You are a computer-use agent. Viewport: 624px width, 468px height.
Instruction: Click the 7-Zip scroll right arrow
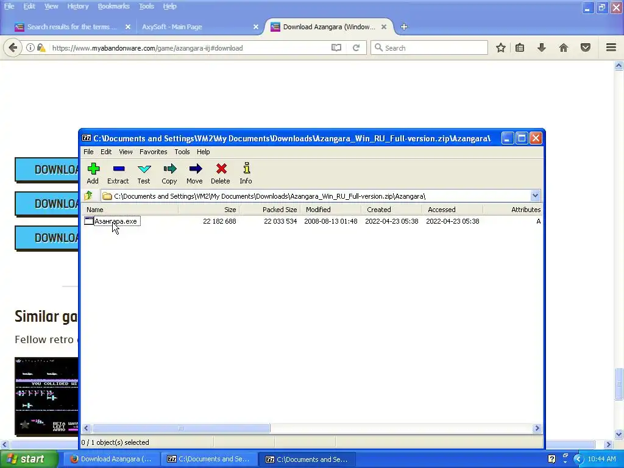coord(537,428)
